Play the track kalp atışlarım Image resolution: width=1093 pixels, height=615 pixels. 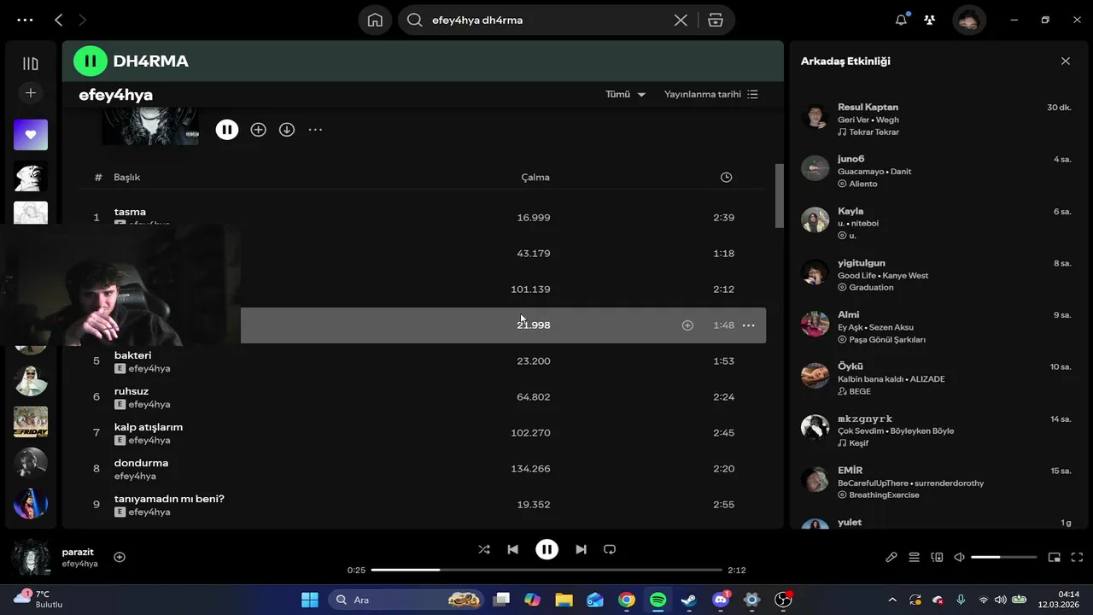[149, 427]
